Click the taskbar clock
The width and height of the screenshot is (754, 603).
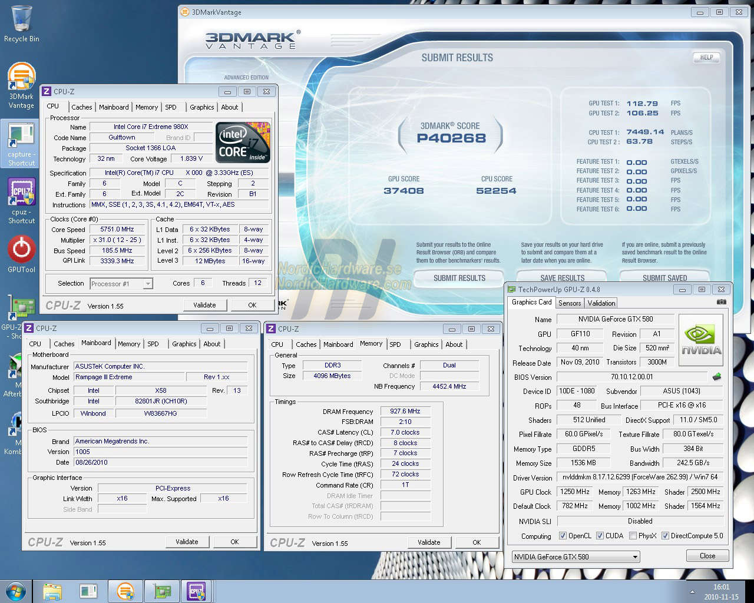click(x=721, y=591)
